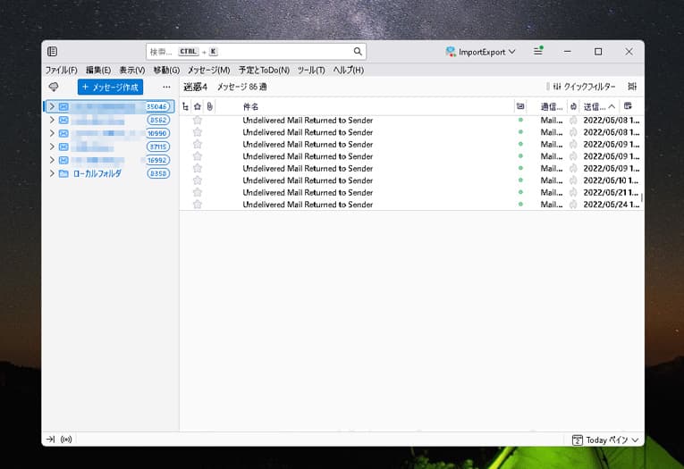Click the online status icon in status bar
The width and height of the screenshot is (684, 469).
click(66, 440)
